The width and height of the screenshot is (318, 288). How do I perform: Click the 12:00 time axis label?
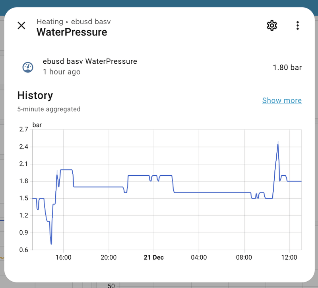point(289,257)
